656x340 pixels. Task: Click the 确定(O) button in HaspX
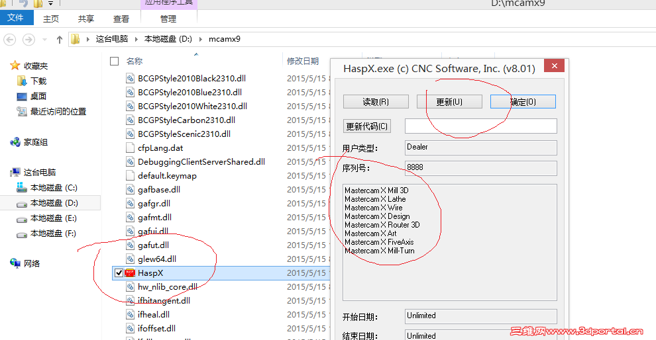[x=523, y=101]
